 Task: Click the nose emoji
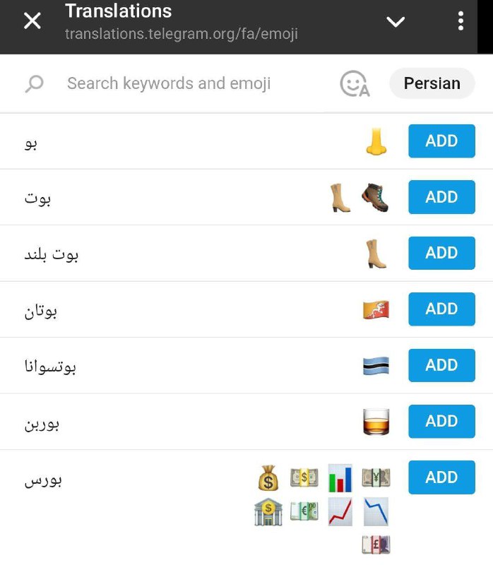(376, 141)
